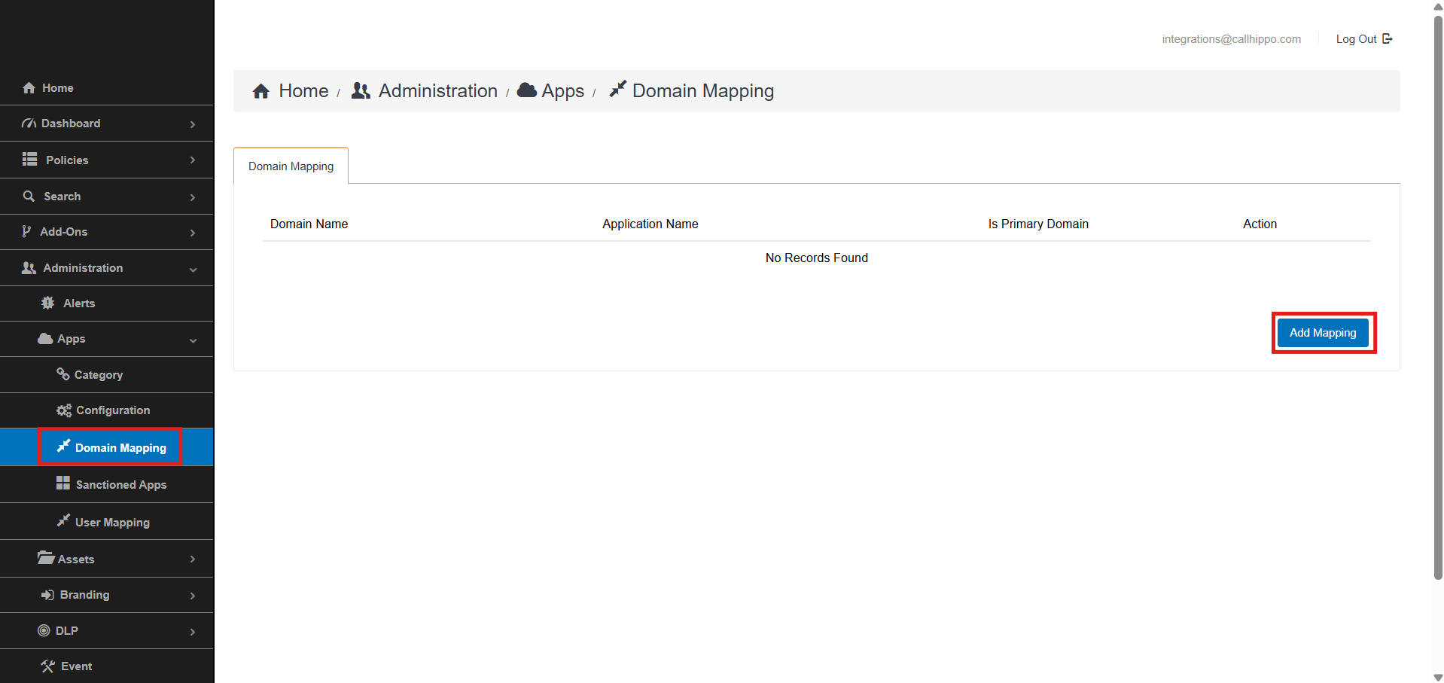Click the Dashboard gauge icon
The image size is (1444, 683).
pos(29,123)
